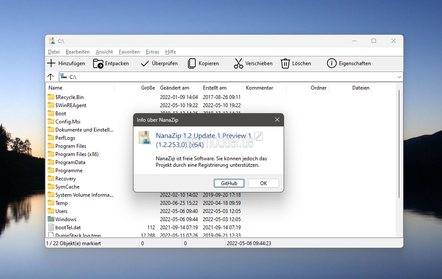Click the Recovery folder icon
Image resolution: width=442 pixels, height=279 pixels.
[x=51, y=178]
